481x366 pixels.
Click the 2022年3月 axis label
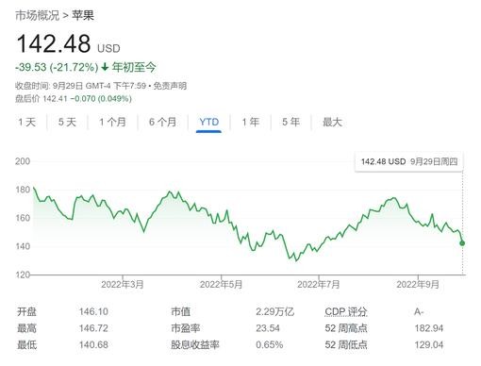123,285
